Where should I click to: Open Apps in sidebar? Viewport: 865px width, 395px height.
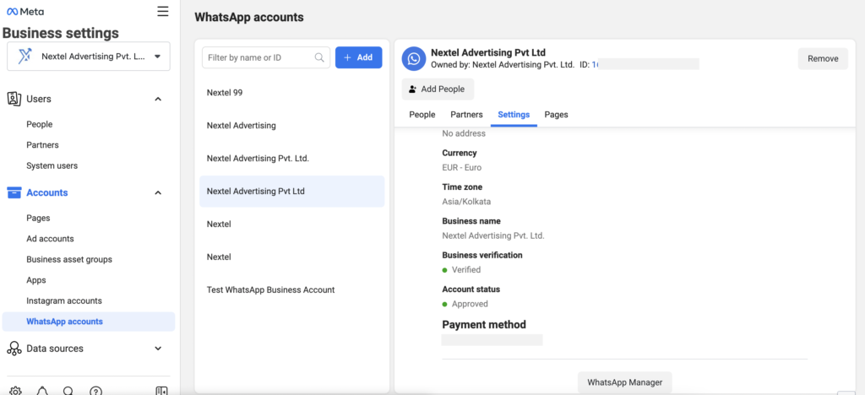pyautogui.click(x=36, y=280)
